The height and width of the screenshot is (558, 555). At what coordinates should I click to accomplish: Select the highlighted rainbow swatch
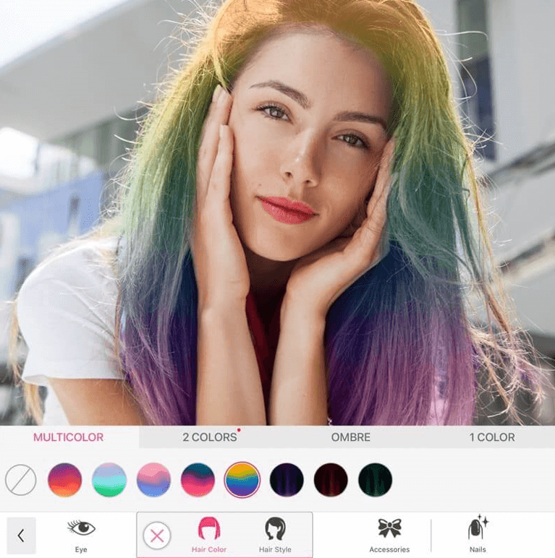[242, 480]
